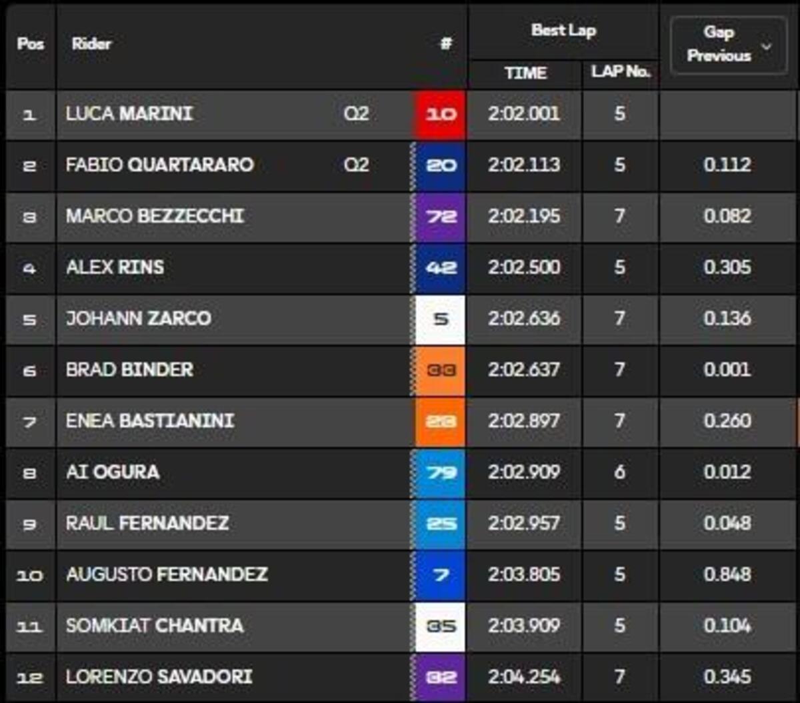The image size is (800, 703).
Task: Click the Pos column header
Action: point(31,45)
